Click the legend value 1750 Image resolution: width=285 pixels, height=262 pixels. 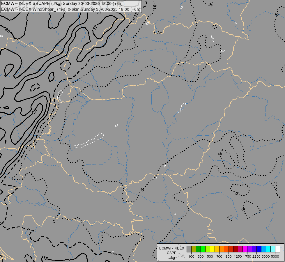[x=247, y=256]
